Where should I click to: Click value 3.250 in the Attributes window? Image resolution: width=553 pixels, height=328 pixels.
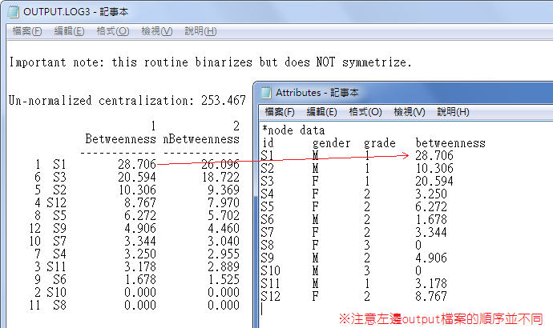point(431,194)
